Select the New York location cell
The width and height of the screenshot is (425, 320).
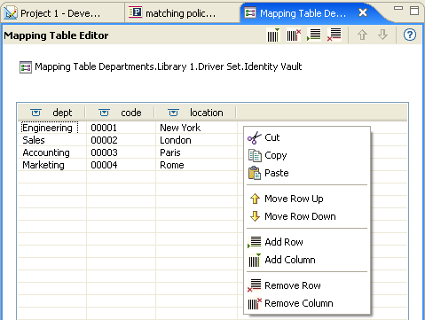point(196,128)
